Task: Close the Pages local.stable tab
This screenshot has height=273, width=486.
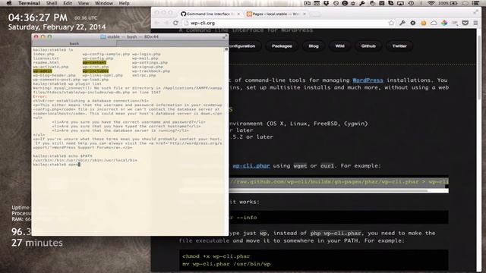Action: [x=305, y=14]
